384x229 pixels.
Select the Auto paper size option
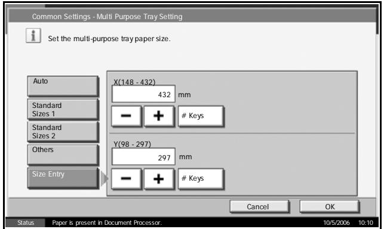[63, 86]
